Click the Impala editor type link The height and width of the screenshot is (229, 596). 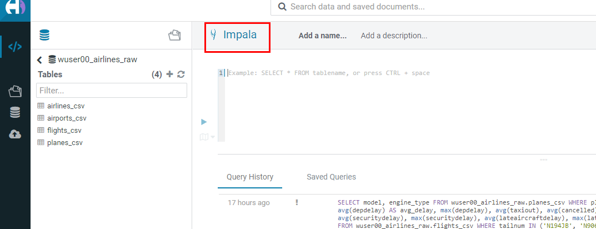click(x=240, y=34)
